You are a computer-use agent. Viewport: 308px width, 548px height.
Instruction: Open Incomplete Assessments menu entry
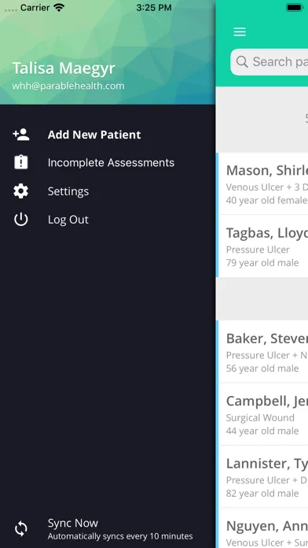coord(111,162)
